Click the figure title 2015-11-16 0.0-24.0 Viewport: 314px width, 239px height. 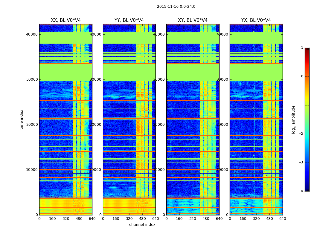pos(176,7)
